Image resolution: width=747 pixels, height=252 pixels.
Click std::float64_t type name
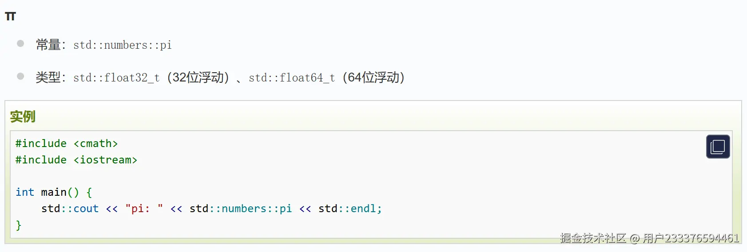[x=292, y=78]
